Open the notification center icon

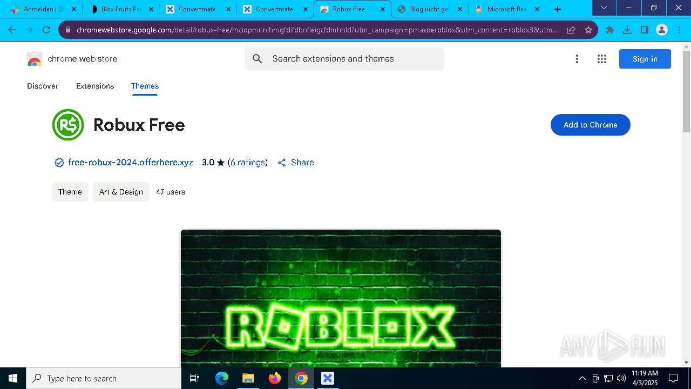[x=673, y=378]
